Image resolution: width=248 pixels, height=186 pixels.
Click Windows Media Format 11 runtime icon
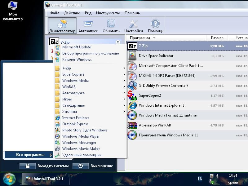point(132,115)
